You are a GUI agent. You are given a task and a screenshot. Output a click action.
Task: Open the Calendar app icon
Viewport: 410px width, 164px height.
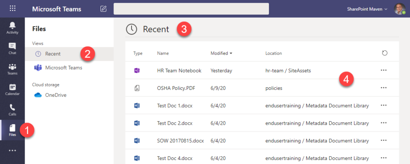click(12, 89)
